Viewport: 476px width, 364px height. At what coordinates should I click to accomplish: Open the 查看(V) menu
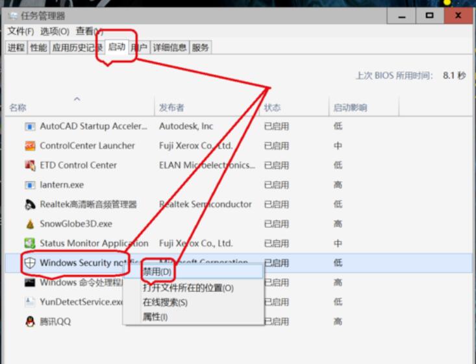(90, 31)
